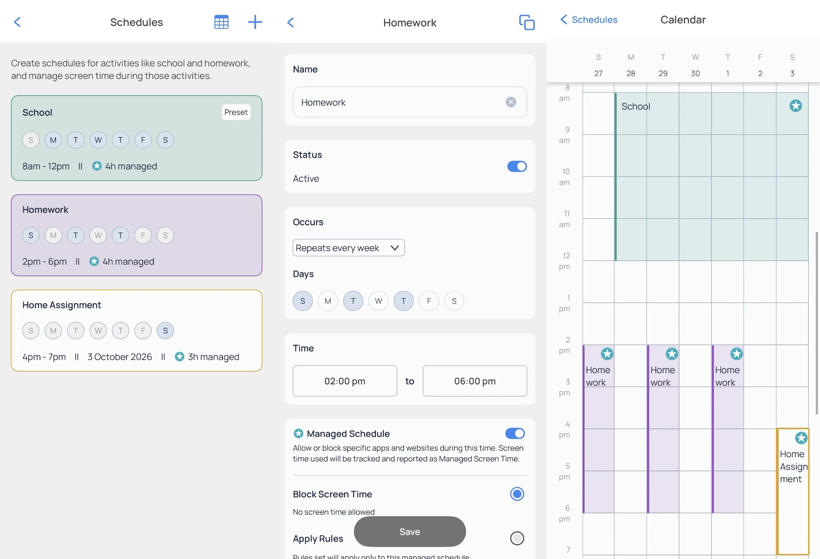The width and height of the screenshot is (820, 559).
Task: Toggle Wednesday in the Homework Days selector
Action: 378,301
